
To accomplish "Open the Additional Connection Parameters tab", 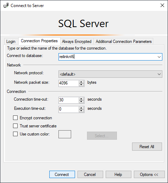I will (124, 42).
